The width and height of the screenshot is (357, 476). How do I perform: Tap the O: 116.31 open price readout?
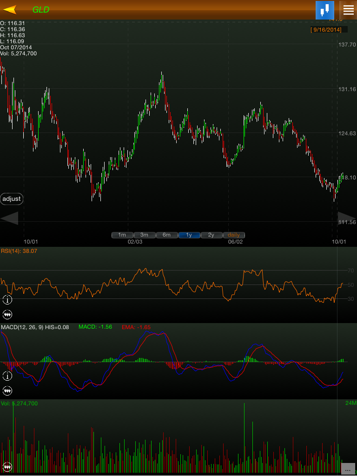13,23
